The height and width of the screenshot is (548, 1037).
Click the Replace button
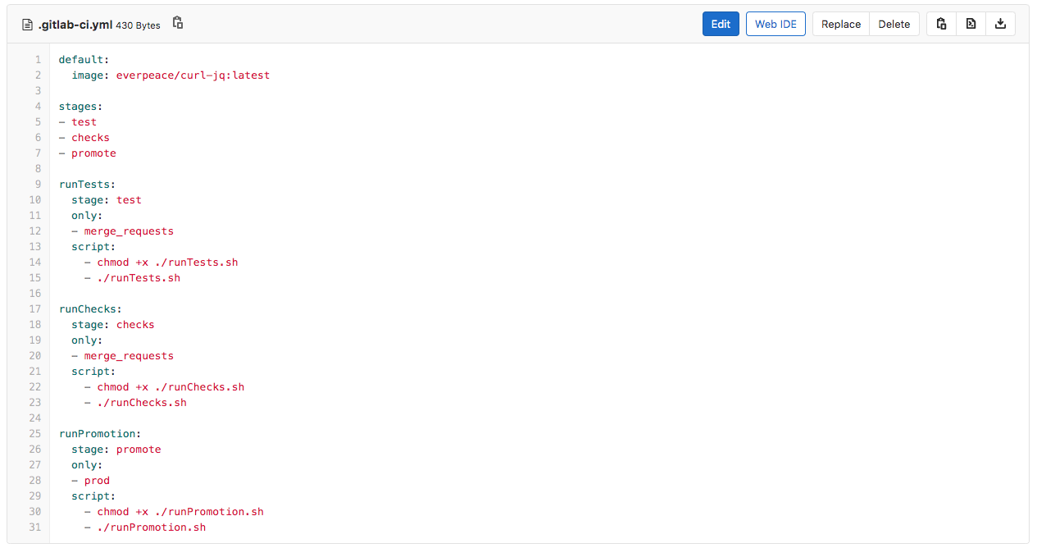pyautogui.click(x=841, y=24)
